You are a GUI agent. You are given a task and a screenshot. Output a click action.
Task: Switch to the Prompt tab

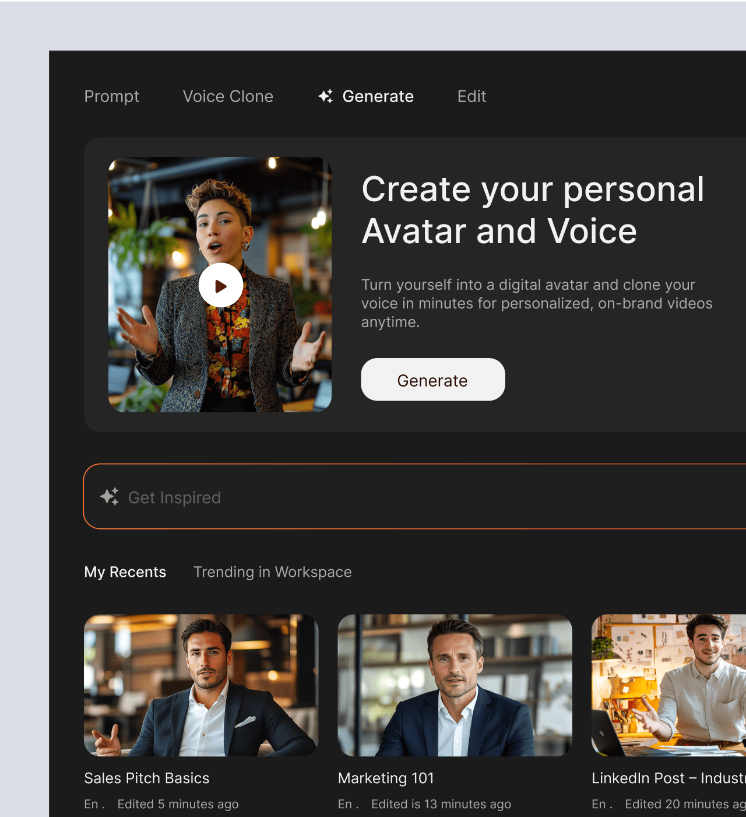point(111,96)
